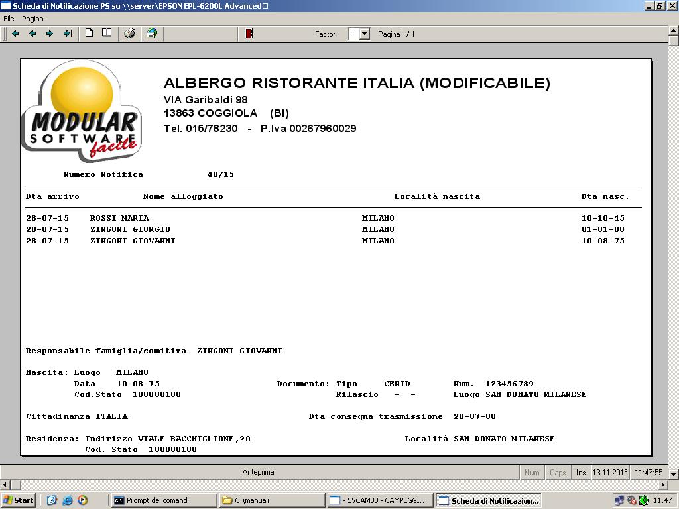Click vertical scrollbar up arrow

coord(674,30)
